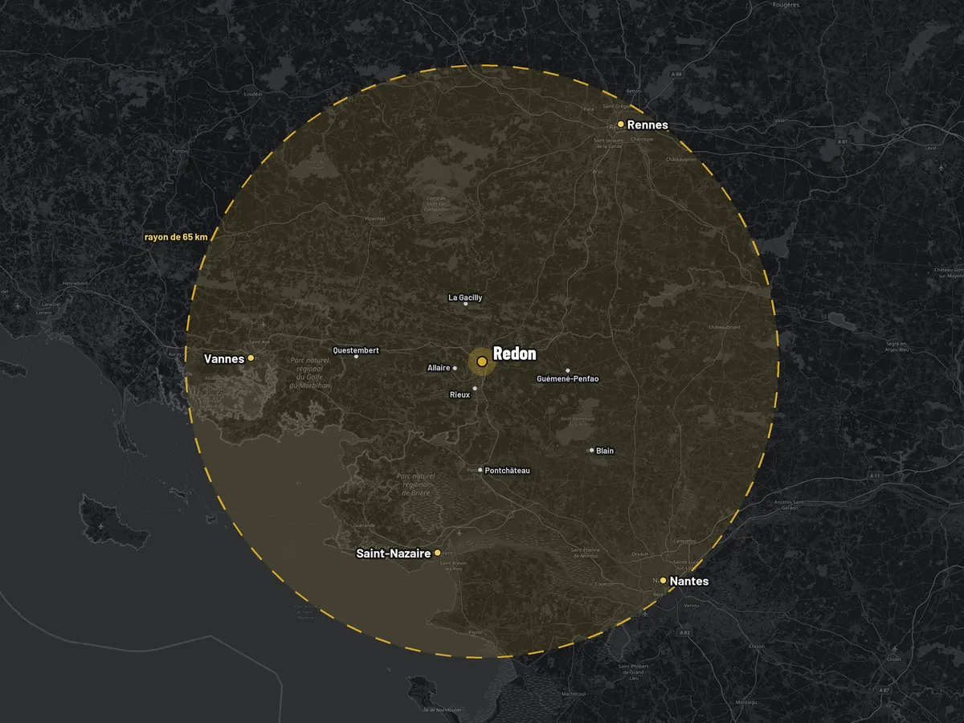Click the faint "Laval" map label

coord(931,148)
